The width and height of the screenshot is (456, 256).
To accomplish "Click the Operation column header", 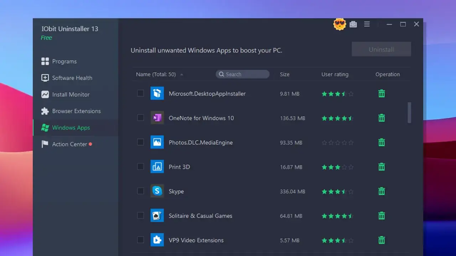I will click(x=388, y=74).
